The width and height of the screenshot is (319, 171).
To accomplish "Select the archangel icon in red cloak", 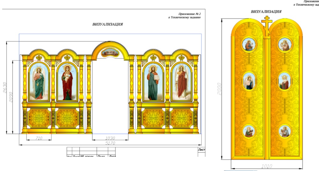I will [181, 83].
